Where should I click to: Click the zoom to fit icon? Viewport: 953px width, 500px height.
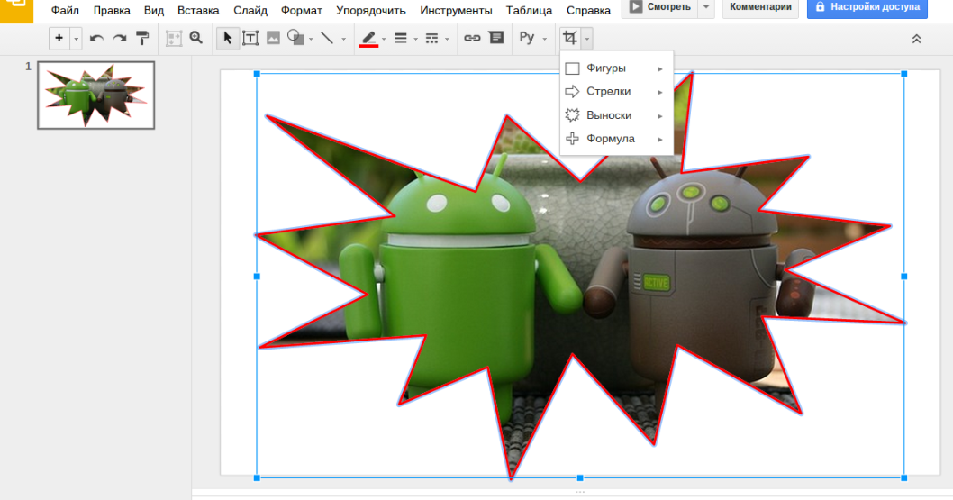click(174, 38)
